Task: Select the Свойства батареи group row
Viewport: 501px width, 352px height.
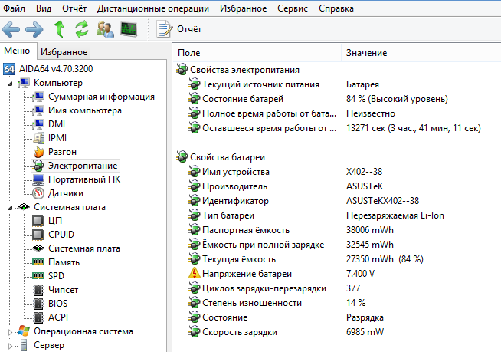Action: [338, 157]
